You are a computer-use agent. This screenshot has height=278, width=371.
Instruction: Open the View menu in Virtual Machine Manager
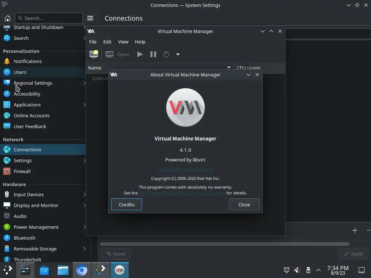(x=123, y=42)
